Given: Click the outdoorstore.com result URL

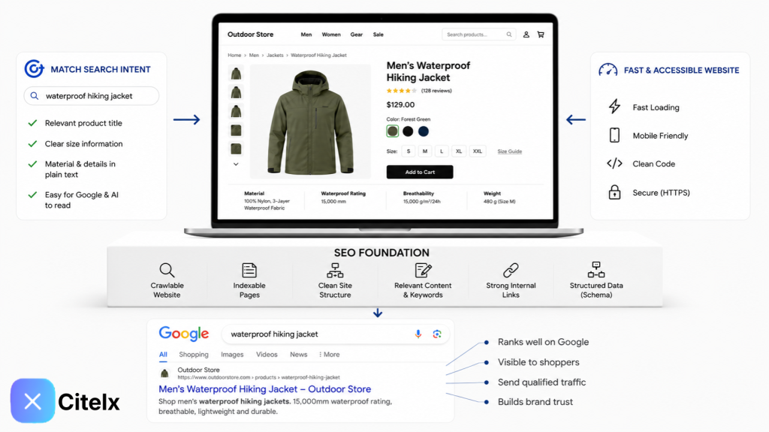Looking at the screenshot, I should click(x=258, y=378).
